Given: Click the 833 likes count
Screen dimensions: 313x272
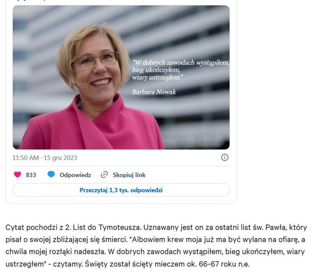Looking at the screenshot, I should (x=31, y=175).
